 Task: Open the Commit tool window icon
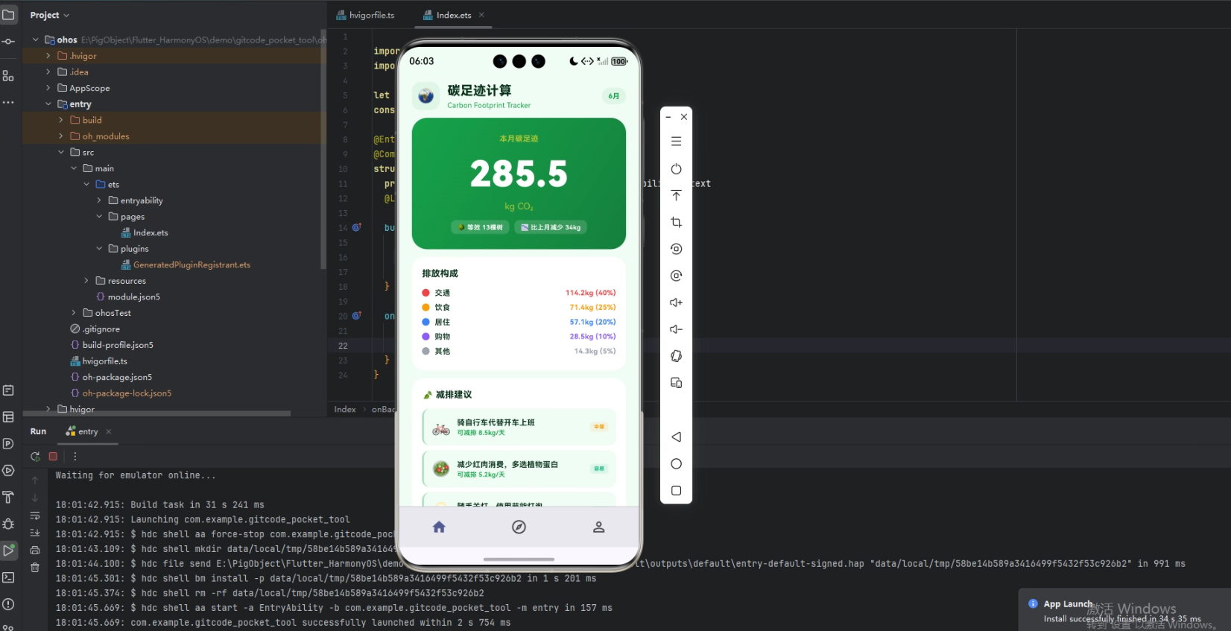[x=8, y=41]
